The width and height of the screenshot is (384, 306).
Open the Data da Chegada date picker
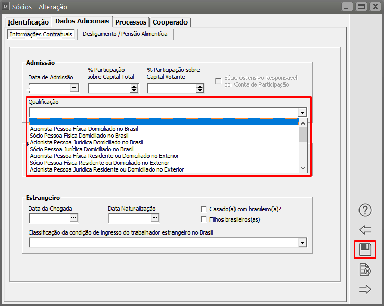74,217
